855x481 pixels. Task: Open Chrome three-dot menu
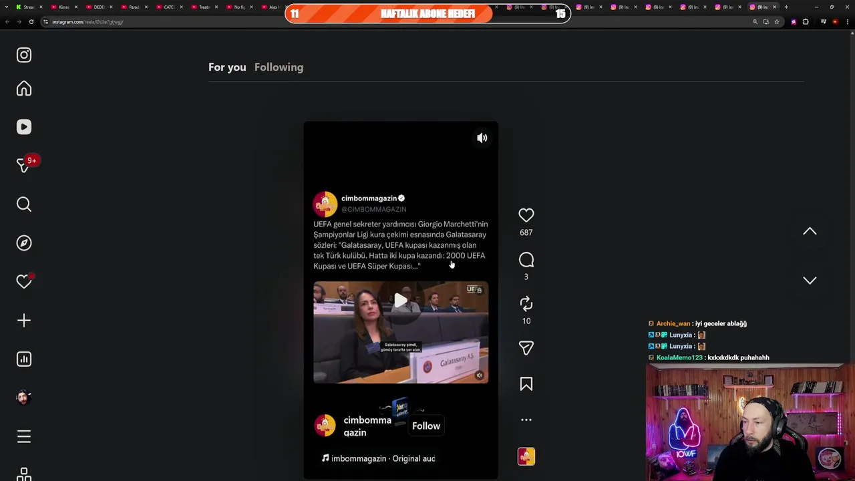pyautogui.click(x=849, y=21)
